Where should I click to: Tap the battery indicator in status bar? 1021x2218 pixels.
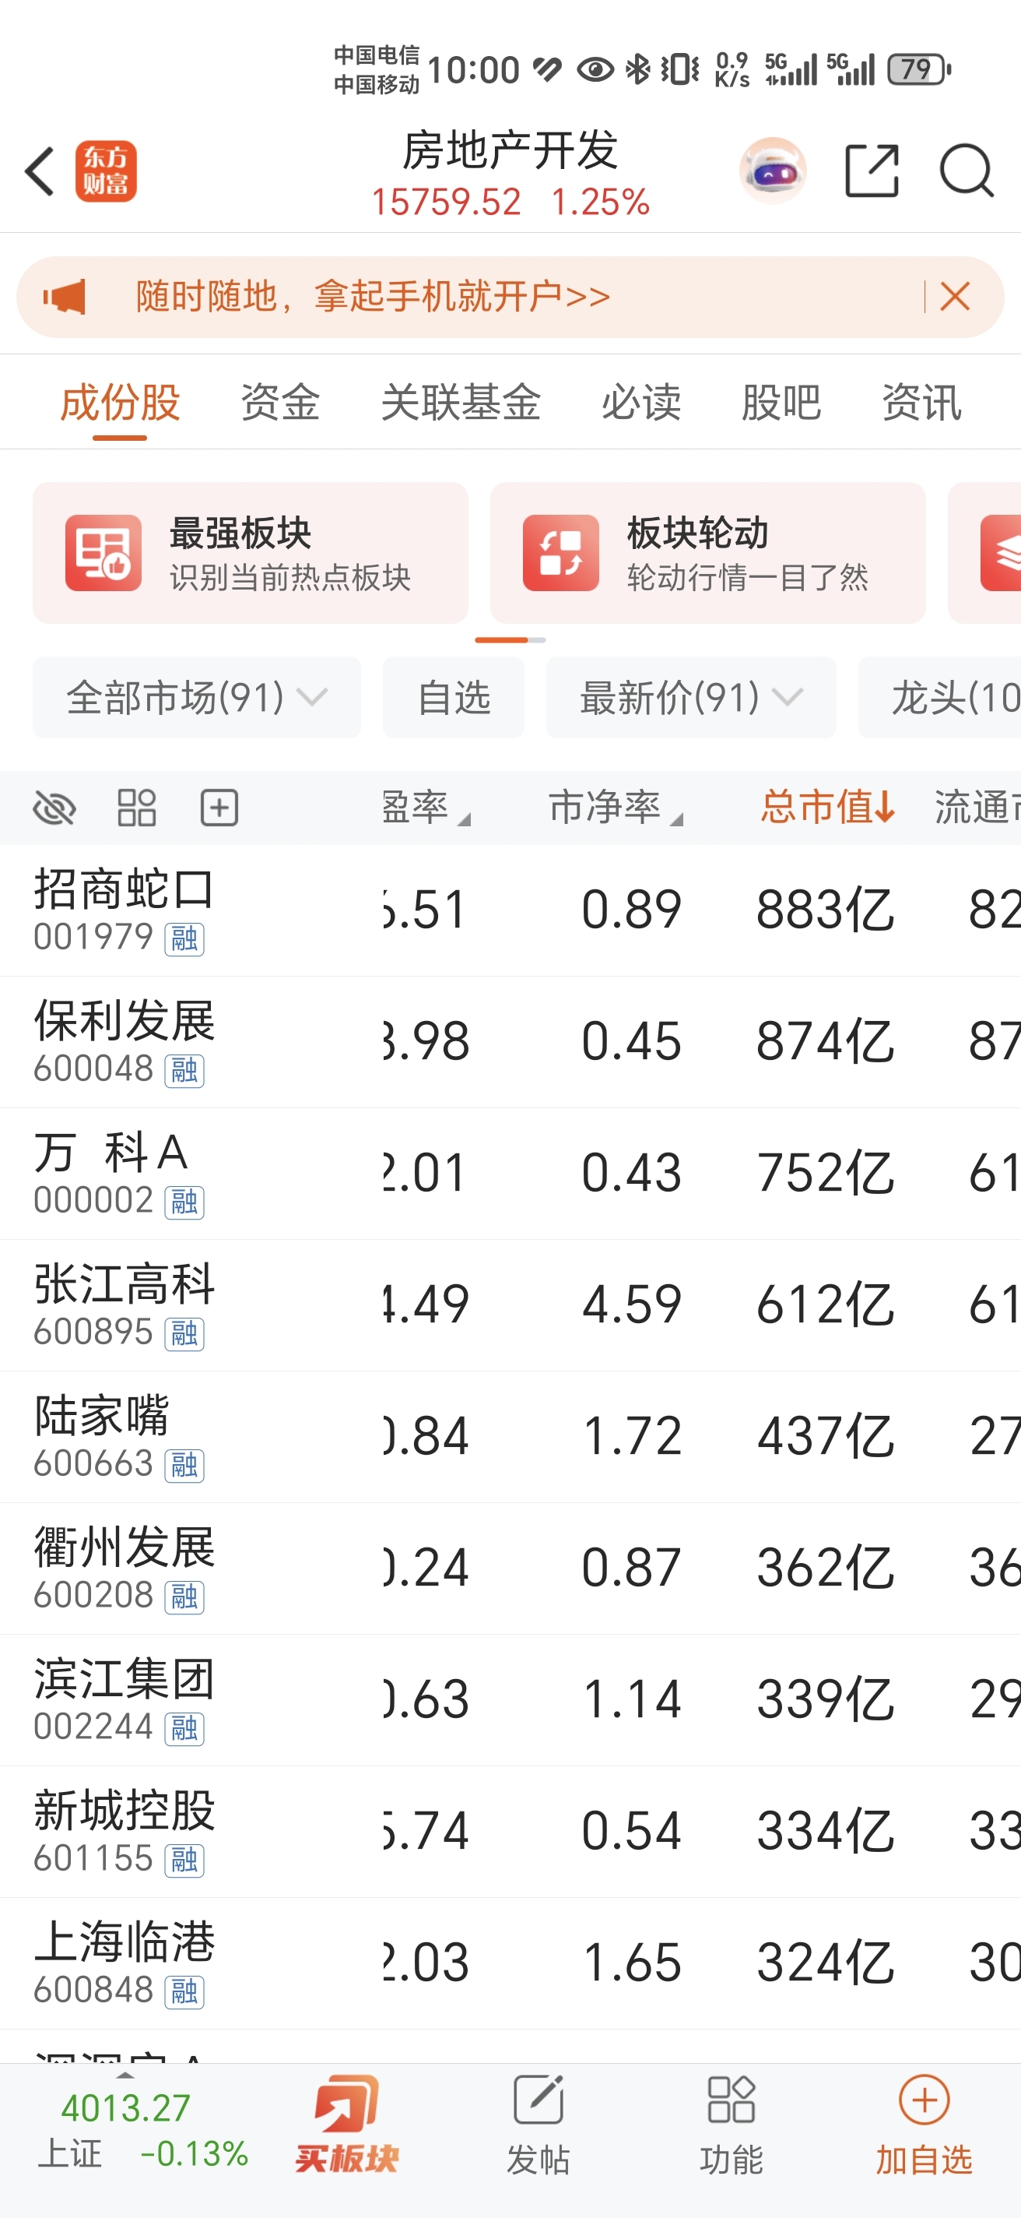pos(920,69)
